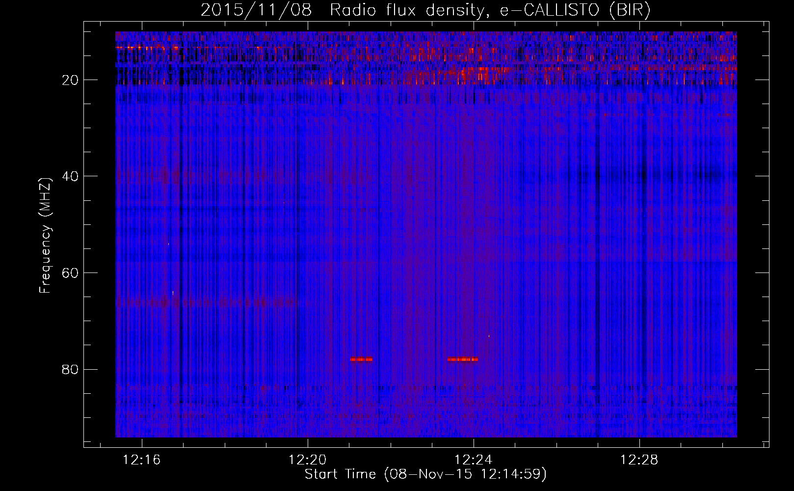
Task: Click the 80 MHz frequency tick label
Action: coord(70,369)
